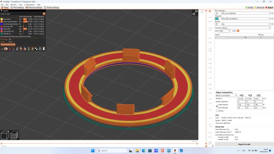Toggle Wipe moves icon in legend toolbar
Screen dimensions: 274x154
(6, 49)
